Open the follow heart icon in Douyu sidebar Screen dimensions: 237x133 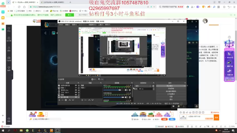[x=9, y=29]
